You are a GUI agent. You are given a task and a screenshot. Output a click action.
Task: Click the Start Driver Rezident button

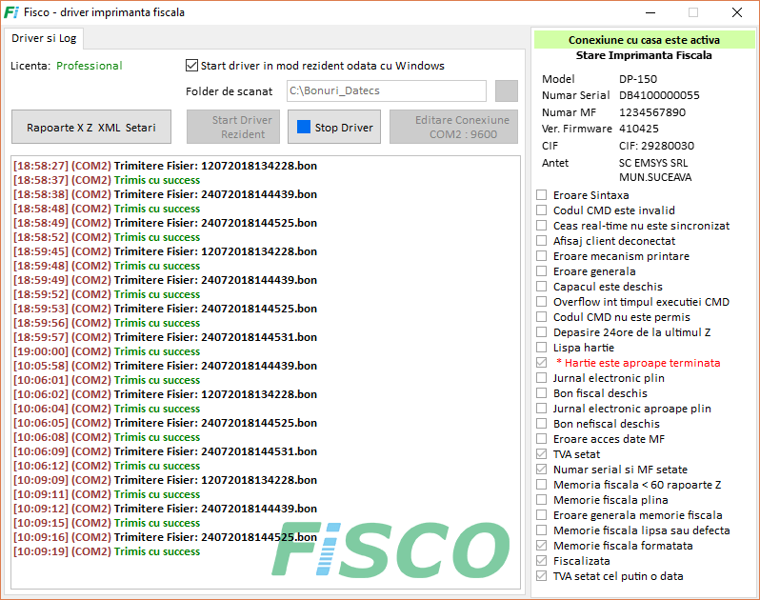click(x=233, y=127)
